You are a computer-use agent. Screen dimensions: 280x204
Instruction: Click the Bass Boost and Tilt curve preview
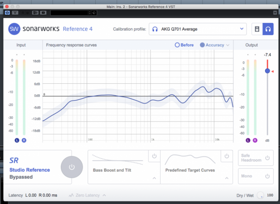tap(118, 160)
